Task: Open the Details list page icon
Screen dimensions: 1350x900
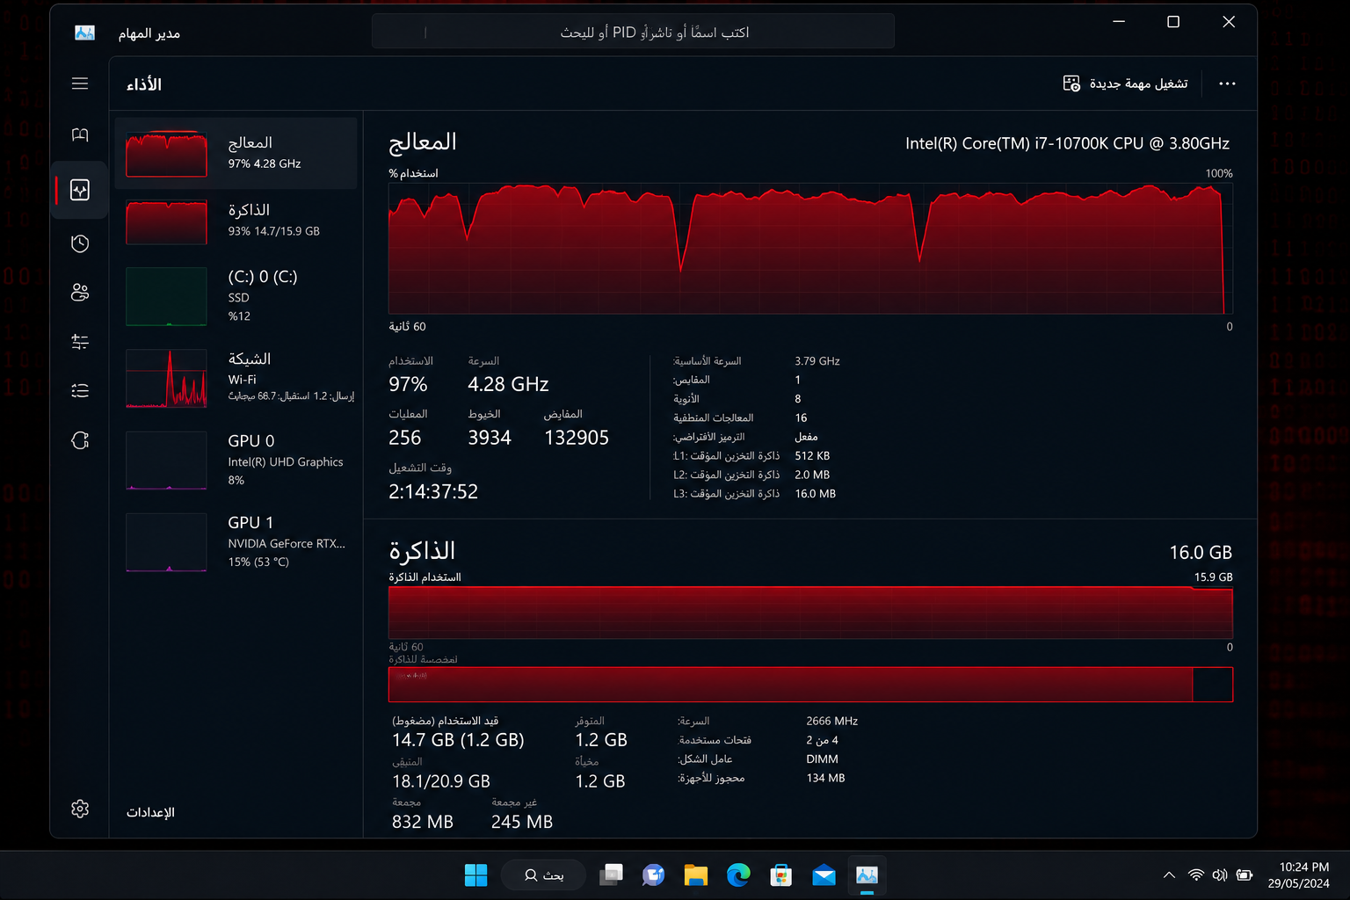Action: (80, 390)
